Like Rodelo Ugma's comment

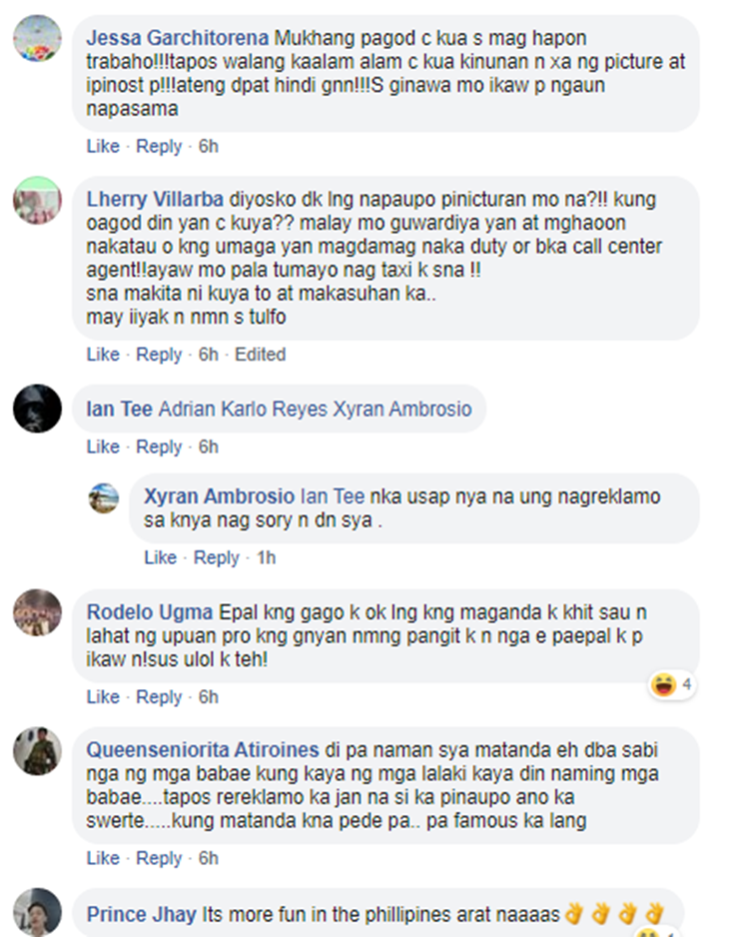[103, 697]
